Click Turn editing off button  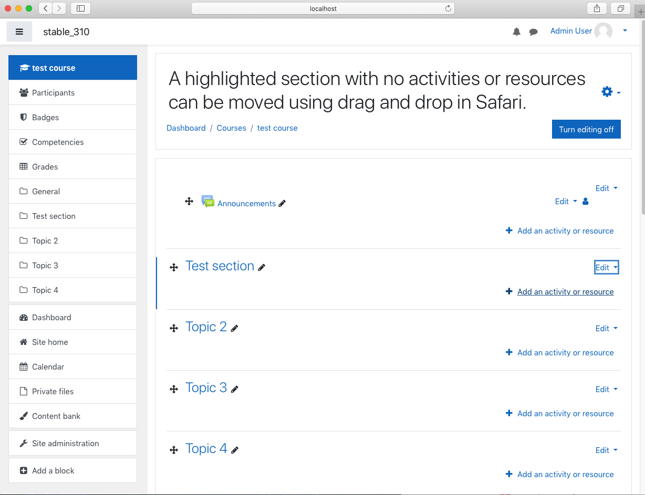point(586,129)
